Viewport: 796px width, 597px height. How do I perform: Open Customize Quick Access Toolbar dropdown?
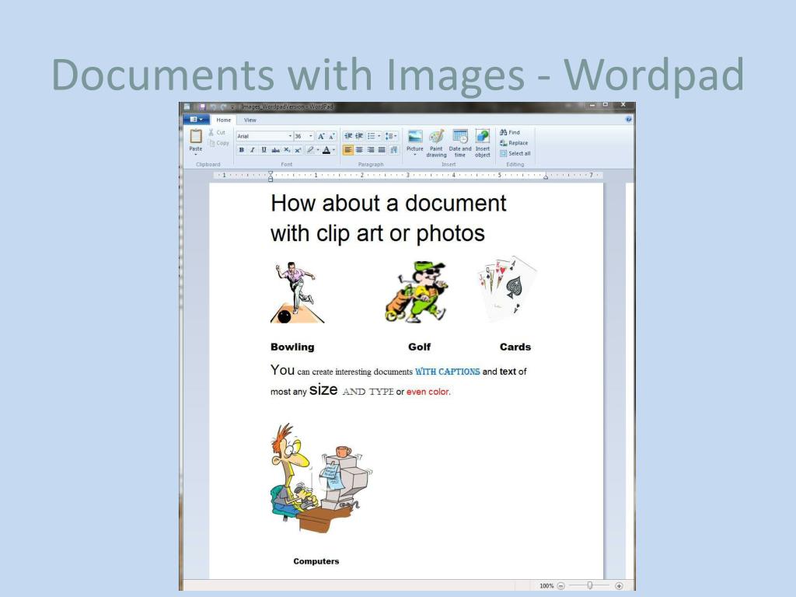[232, 107]
